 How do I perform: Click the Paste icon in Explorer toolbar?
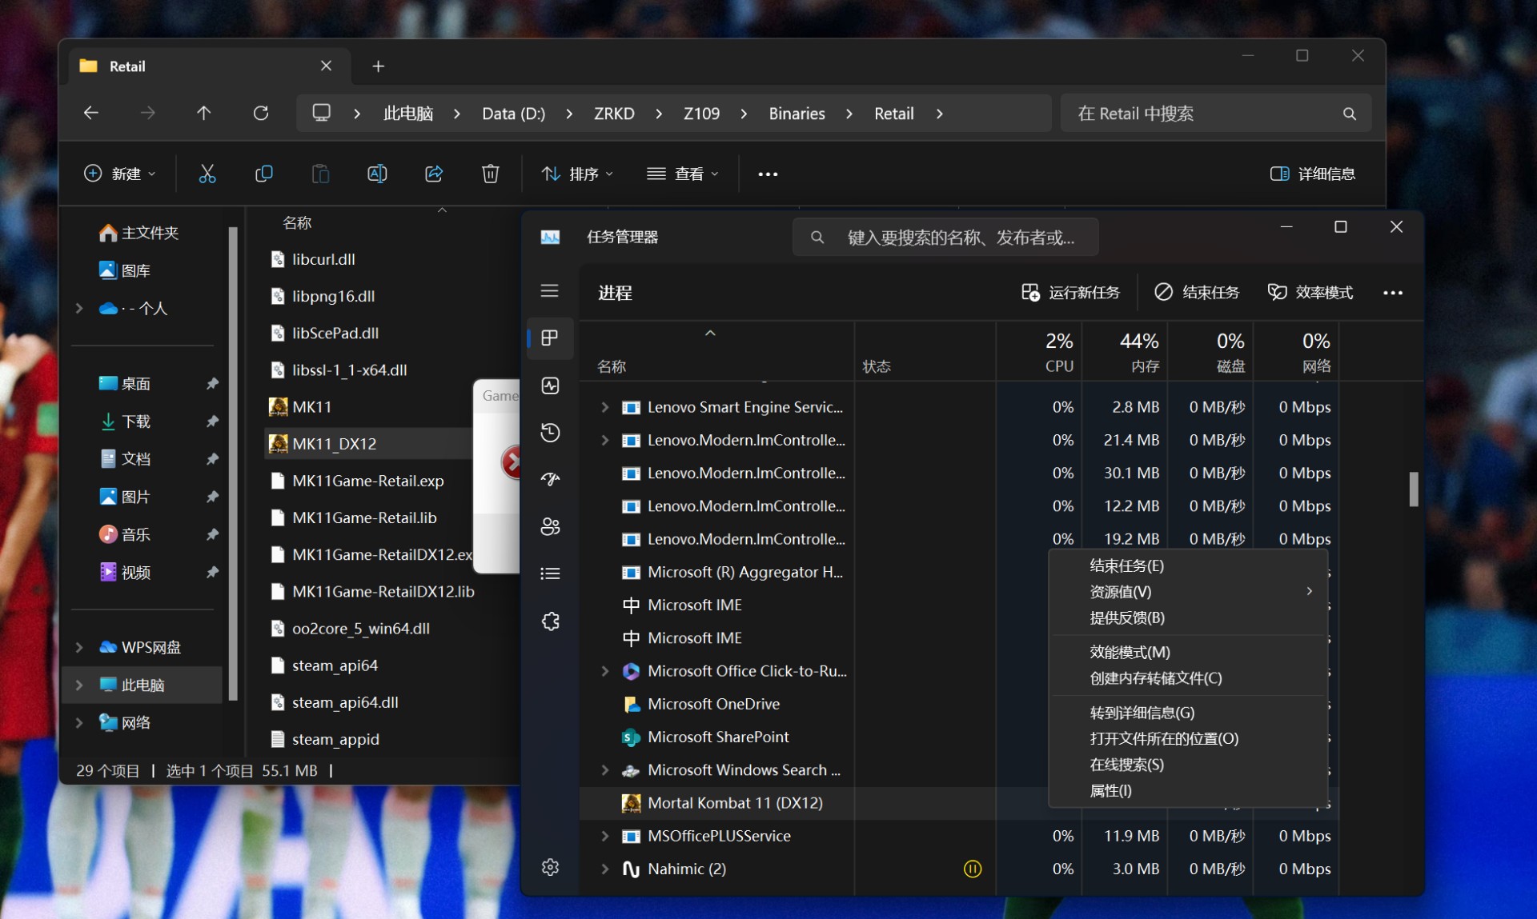(x=320, y=174)
